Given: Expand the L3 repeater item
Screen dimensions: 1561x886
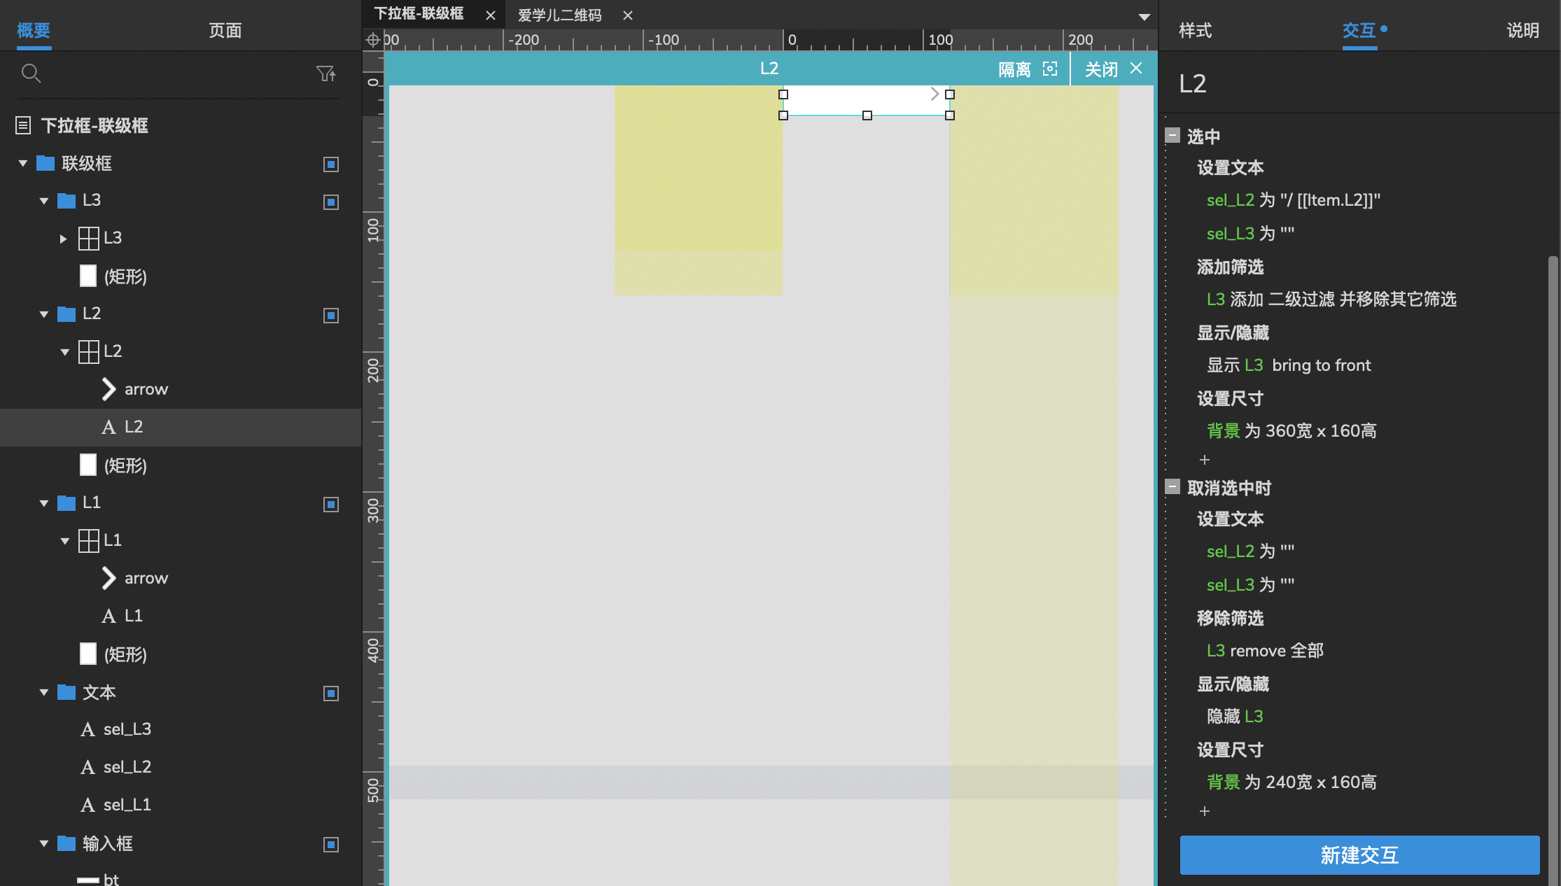Looking at the screenshot, I should pyautogui.click(x=64, y=239).
